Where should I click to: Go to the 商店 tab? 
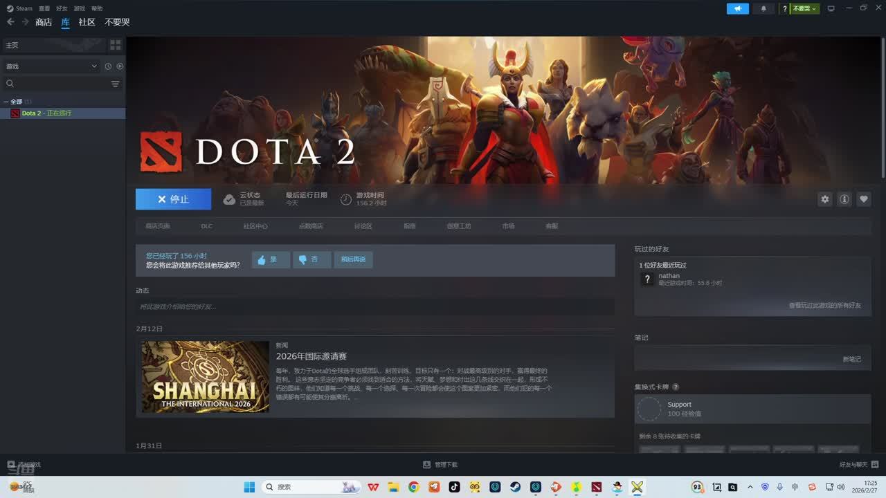pos(44,22)
